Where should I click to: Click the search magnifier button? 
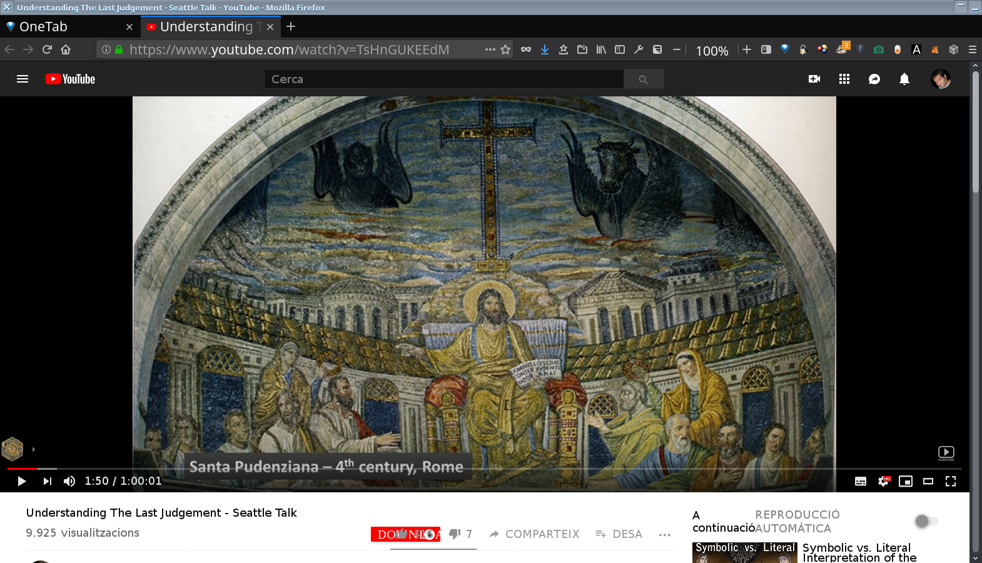click(x=643, y=79)
